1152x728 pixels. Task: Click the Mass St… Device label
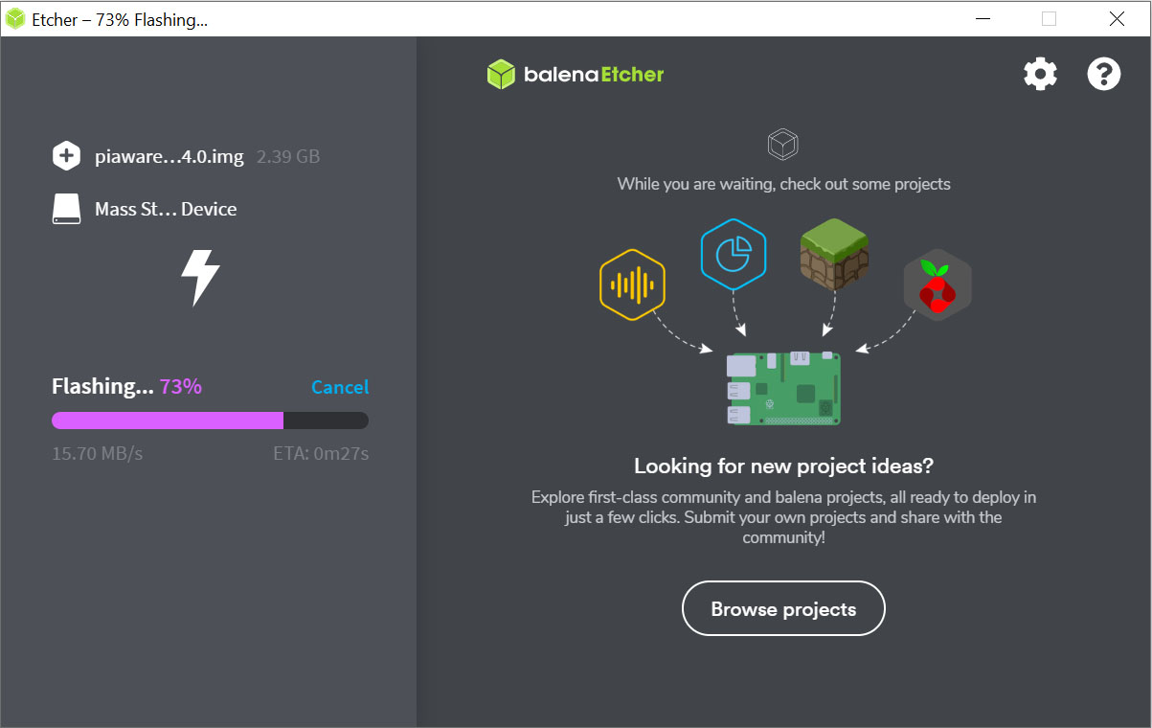click(166, 209)
